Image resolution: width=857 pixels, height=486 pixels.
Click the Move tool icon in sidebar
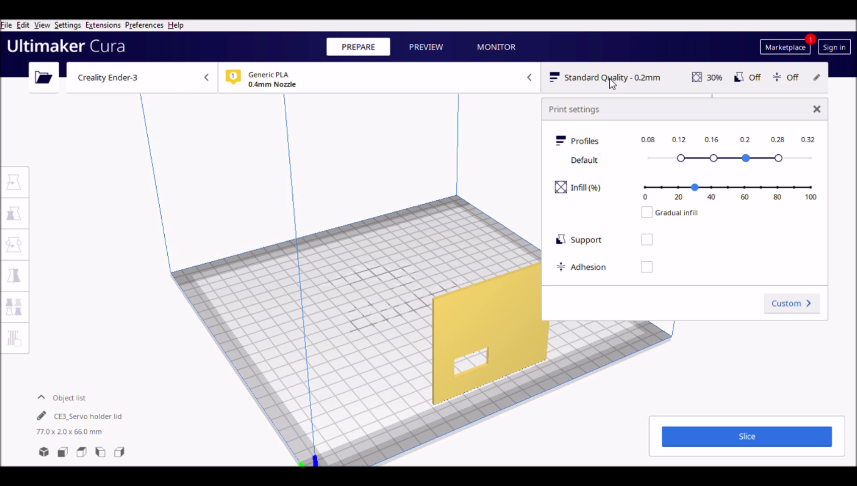[x=14, y=181]
